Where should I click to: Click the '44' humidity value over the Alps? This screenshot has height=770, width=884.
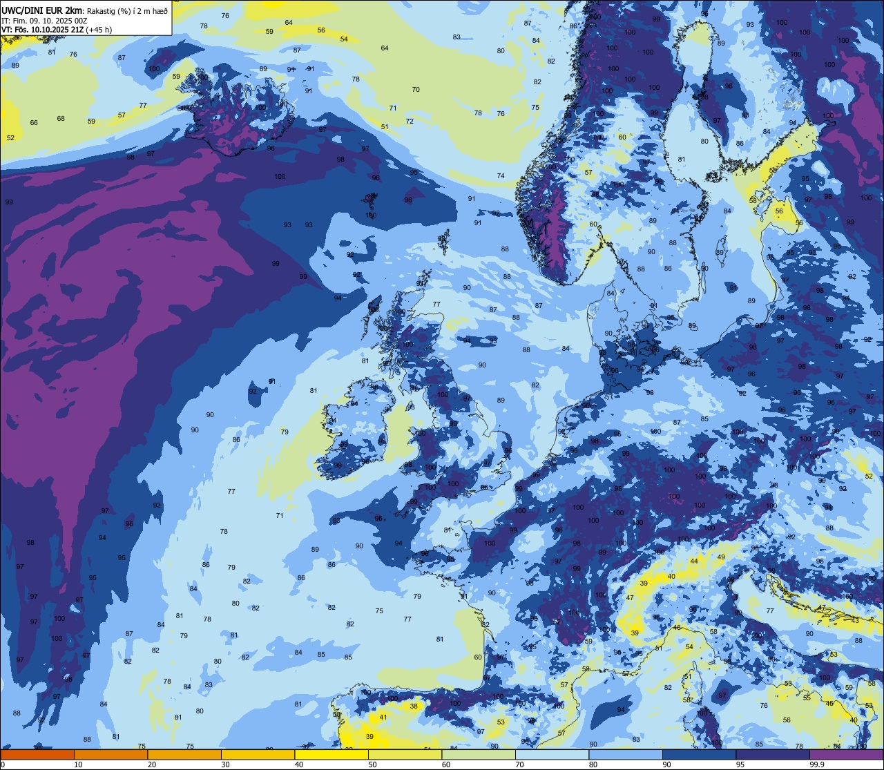coord(694,561)
